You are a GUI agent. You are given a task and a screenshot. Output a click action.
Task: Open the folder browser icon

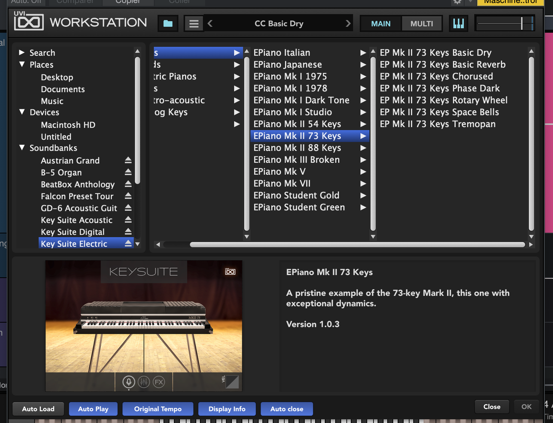tap(168, 23)
